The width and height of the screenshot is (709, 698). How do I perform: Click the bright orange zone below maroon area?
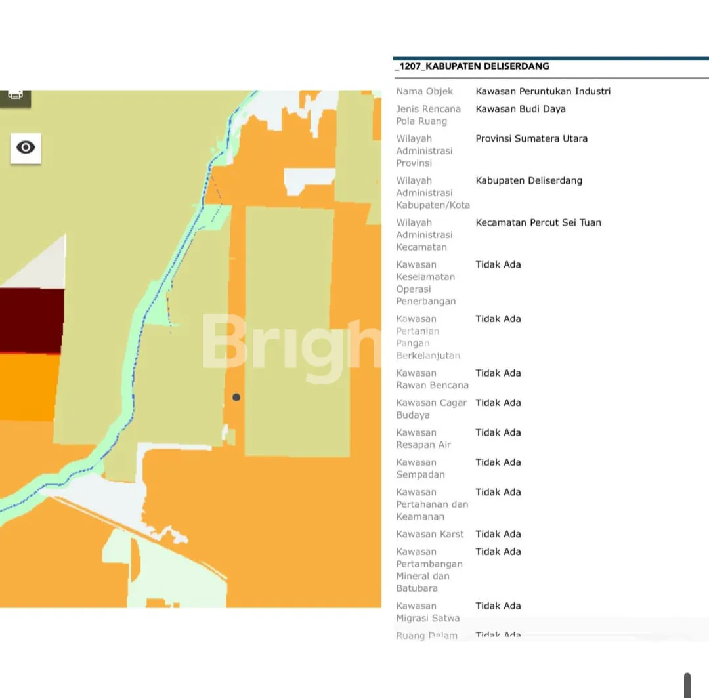coord(29,386)
